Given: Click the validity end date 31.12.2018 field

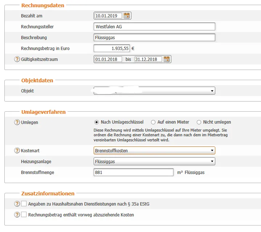Looking at the screenshot, I should coord(148,59).
